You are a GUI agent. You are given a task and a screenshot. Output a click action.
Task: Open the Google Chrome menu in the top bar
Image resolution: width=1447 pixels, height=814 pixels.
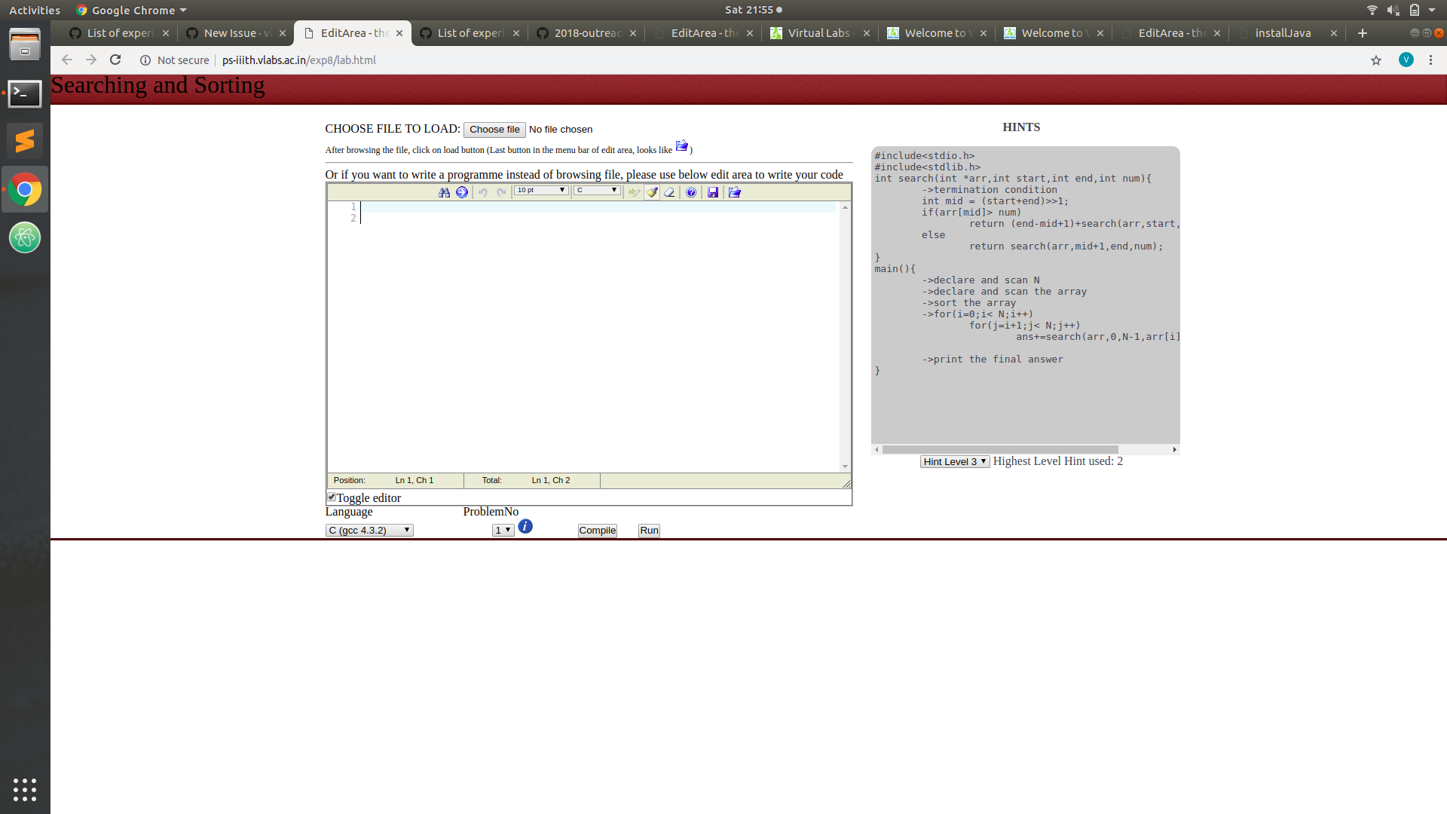point(130,10)
